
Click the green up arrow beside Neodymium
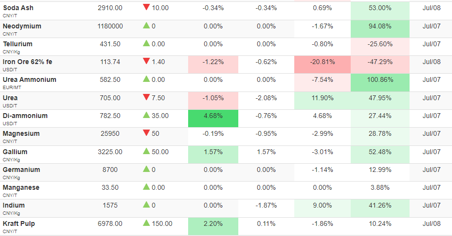(146, 26)
